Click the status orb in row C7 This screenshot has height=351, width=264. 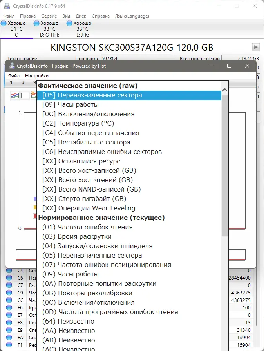pos(9,285)
